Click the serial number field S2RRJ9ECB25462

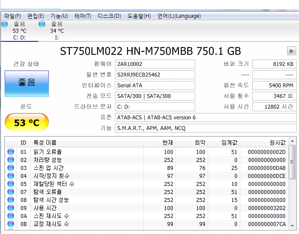155,75
